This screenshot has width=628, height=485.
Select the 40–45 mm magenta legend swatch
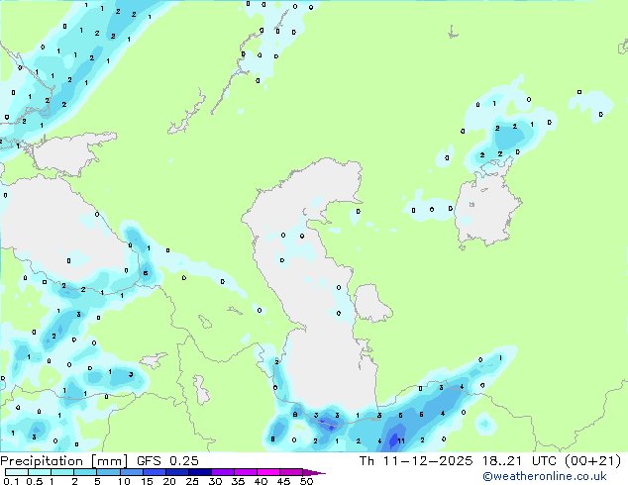pyautogui.click(x=268, y=472)
